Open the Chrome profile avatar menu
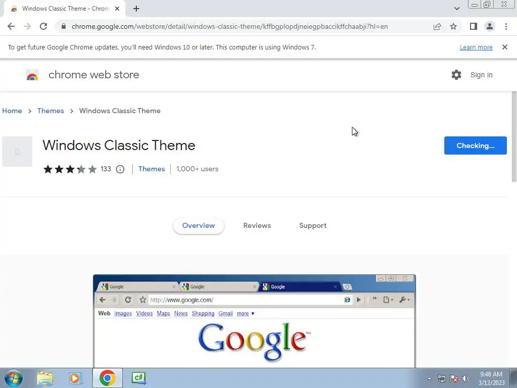 click(490, 26)
